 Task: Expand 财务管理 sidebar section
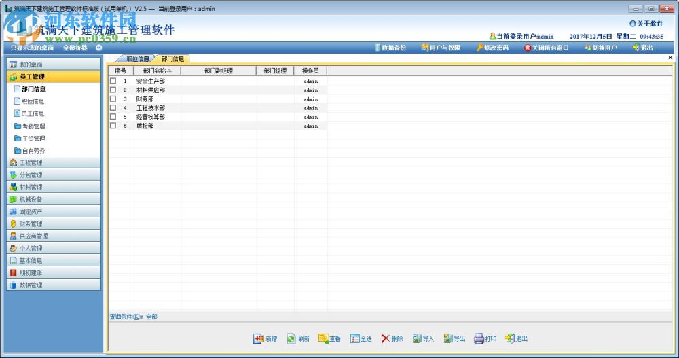click(54, 223)
